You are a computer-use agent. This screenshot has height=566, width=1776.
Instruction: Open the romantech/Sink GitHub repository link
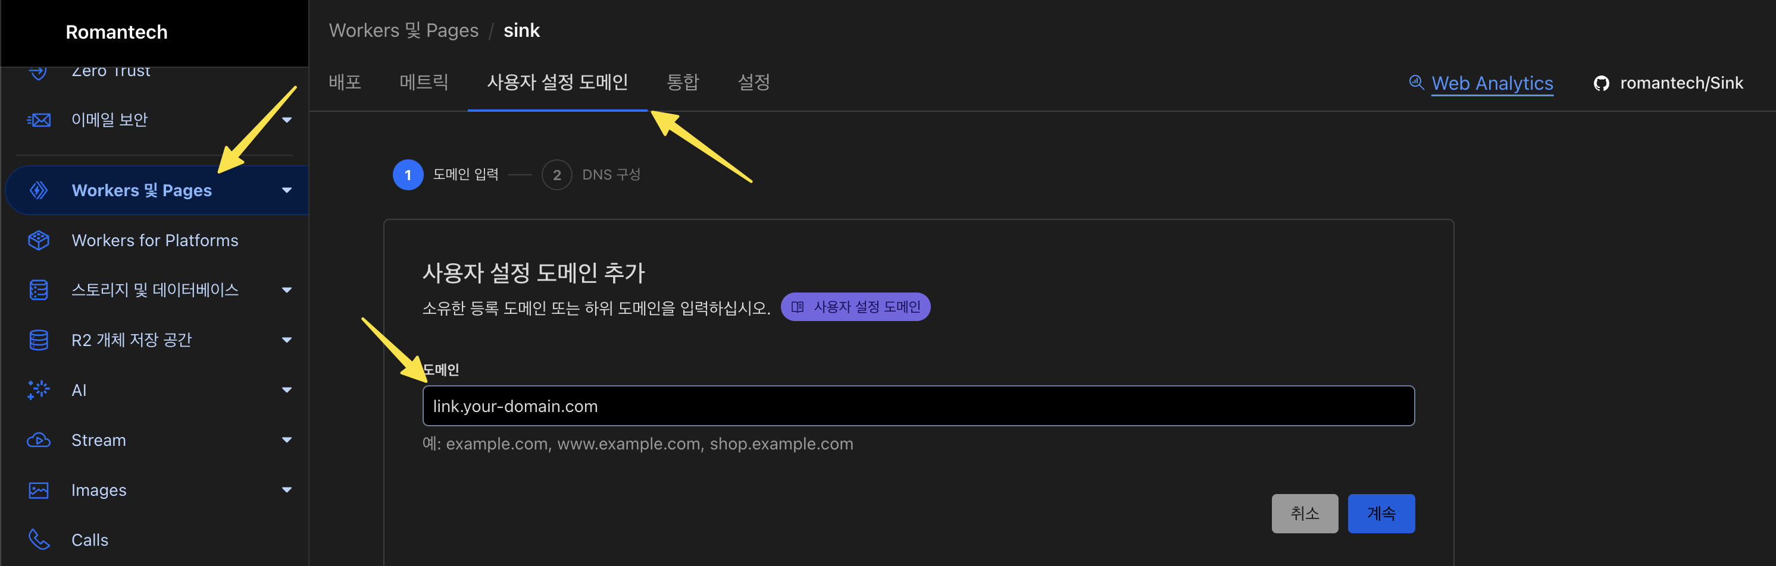1668,83
